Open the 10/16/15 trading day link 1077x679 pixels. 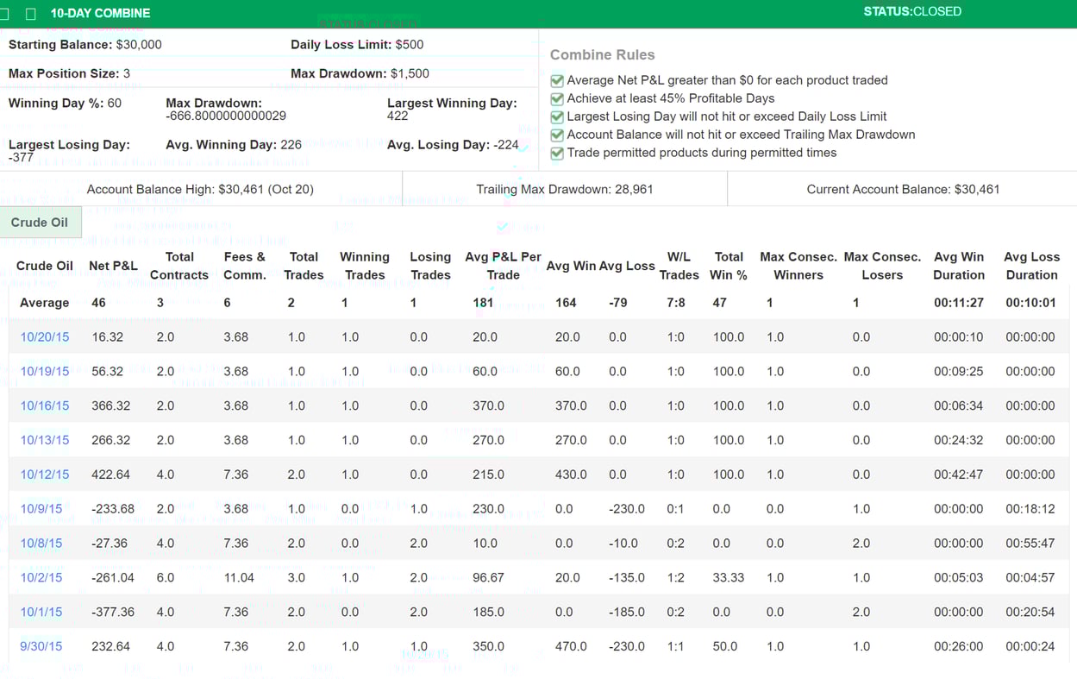pyautogui.click(x=45, y=406)
